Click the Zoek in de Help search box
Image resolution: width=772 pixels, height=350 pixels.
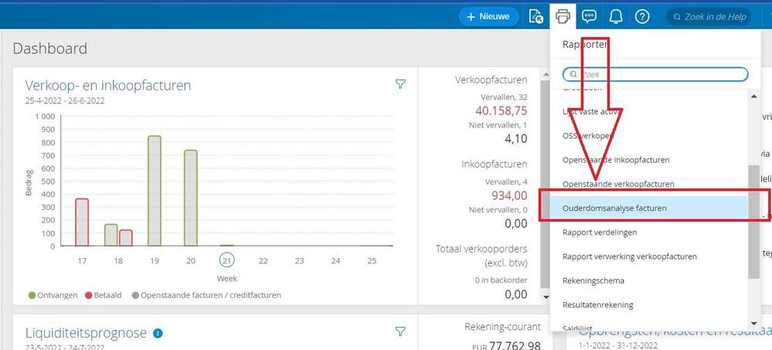tap(709, 16)
